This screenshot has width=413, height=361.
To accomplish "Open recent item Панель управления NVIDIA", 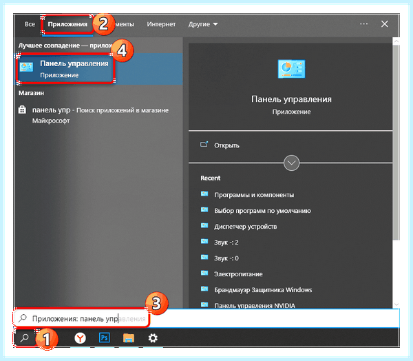I will pos(255,305).
